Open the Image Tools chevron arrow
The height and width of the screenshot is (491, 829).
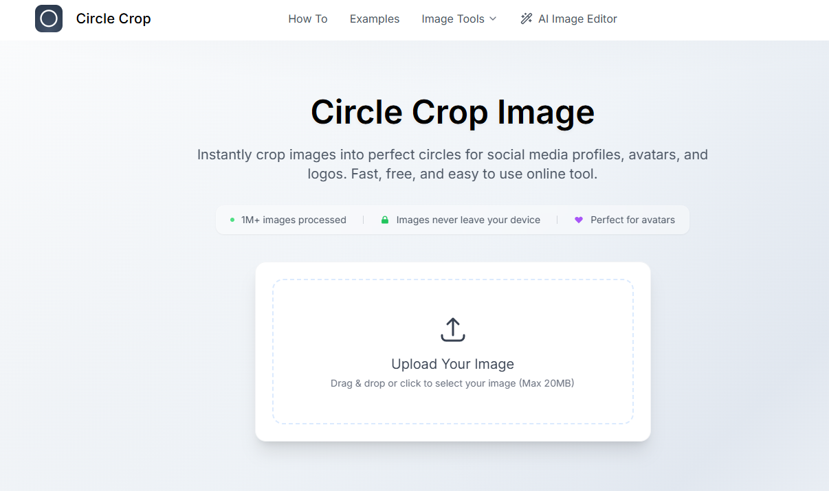point(493,19)
